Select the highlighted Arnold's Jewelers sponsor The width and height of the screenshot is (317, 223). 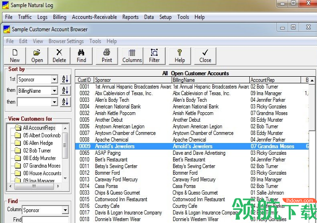[114, 146]
